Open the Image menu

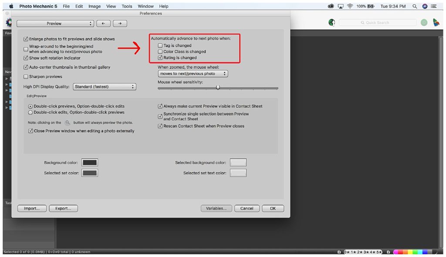click(95, 6)
